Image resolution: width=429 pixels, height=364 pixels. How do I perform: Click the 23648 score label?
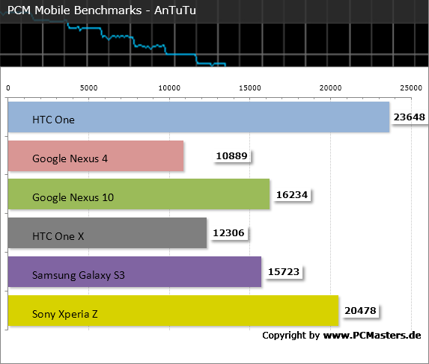click(x=409, y=117)
